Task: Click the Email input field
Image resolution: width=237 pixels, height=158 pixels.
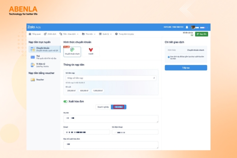Action: [87, 132]
